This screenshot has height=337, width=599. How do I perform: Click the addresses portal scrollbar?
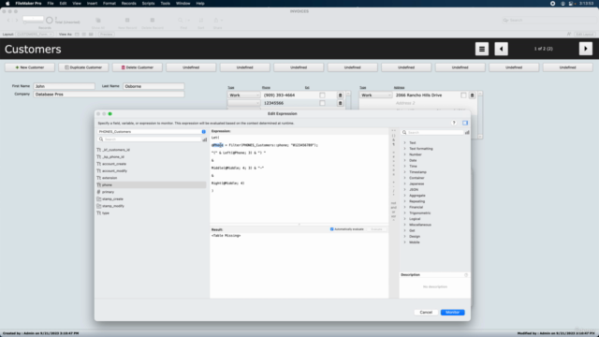480,114
